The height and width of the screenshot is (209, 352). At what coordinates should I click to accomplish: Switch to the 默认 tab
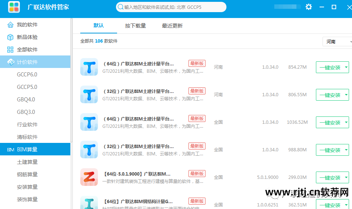tap(99, 26)
